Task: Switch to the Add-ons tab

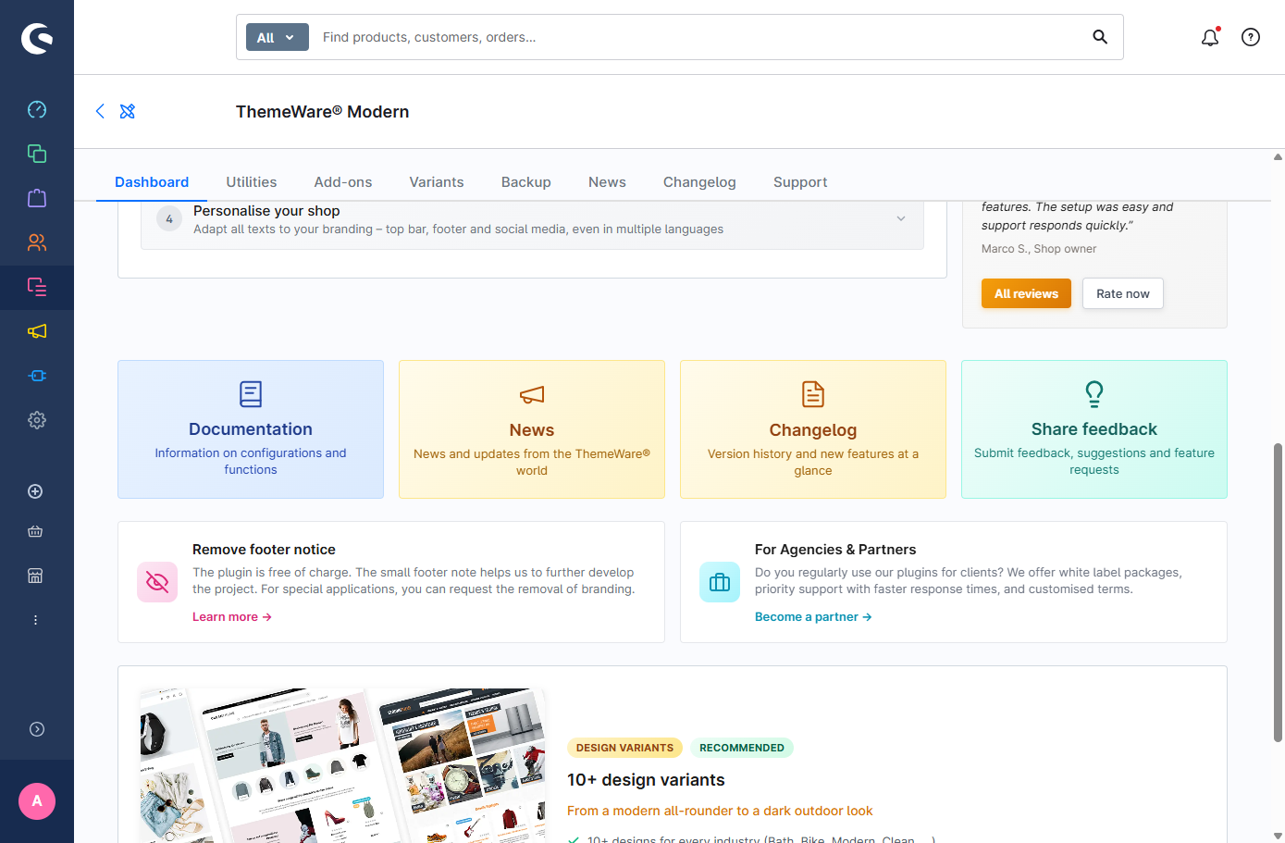Action: (343, 182)
